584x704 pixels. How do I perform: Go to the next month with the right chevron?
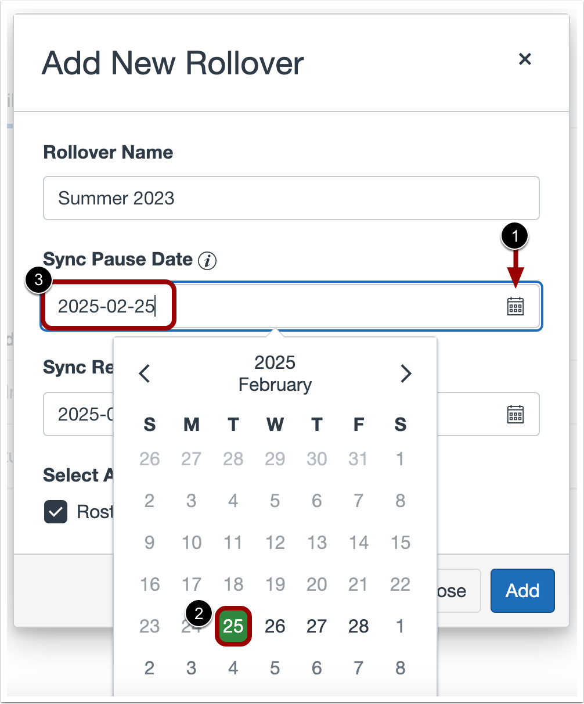[x=406, y=373]
